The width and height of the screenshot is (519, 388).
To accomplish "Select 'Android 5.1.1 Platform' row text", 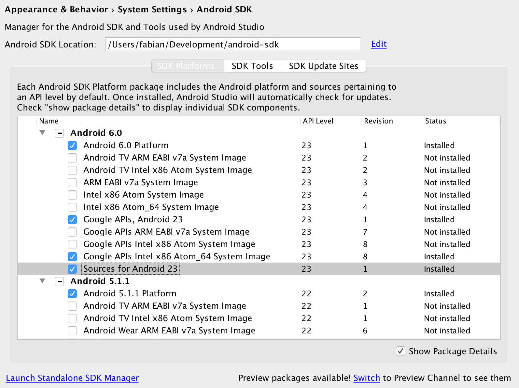I will point(130,293).
